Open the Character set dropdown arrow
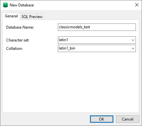This screenshot has height=126, width=142. (x=133, y=40)
